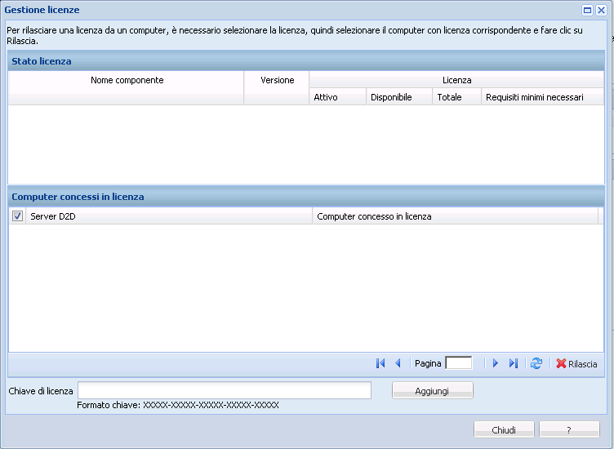Click the Pagina number field
The width and height of the screenshot is (614, 449).
click(458, 363)
